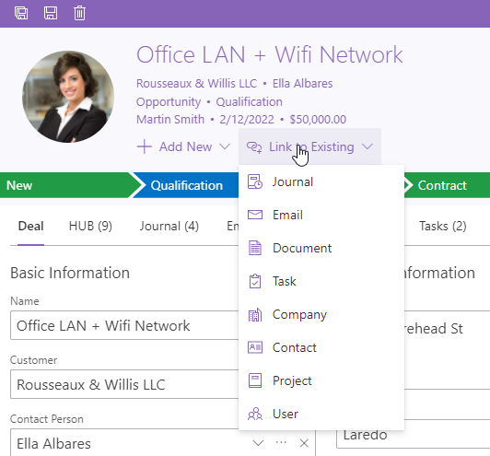Choose the Company entry with building icon
Image resolution: width=490 pixels, height=456 pixels.
321,314
